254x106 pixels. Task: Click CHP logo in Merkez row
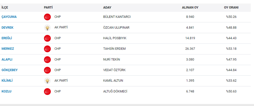[x=47, y=49]
